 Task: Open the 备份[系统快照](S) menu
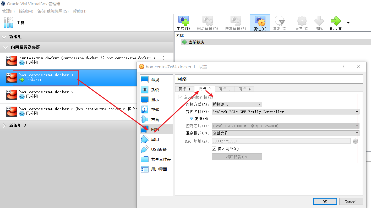(x=53, y=11)
